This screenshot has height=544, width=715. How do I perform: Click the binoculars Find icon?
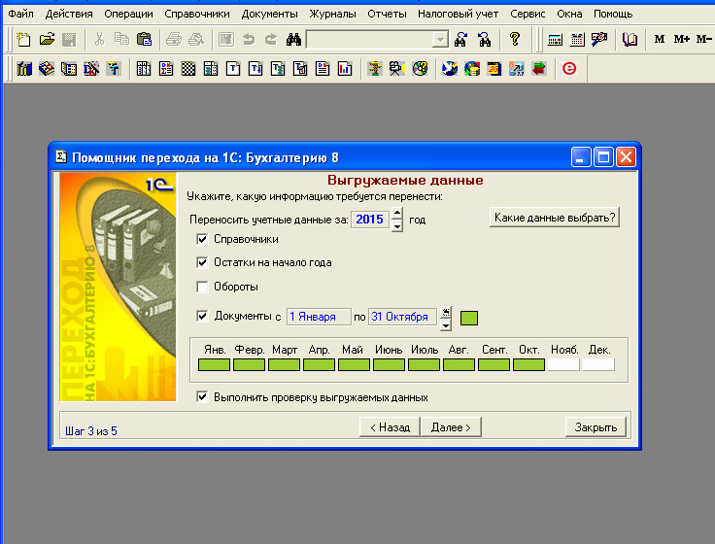pos(293,40)
